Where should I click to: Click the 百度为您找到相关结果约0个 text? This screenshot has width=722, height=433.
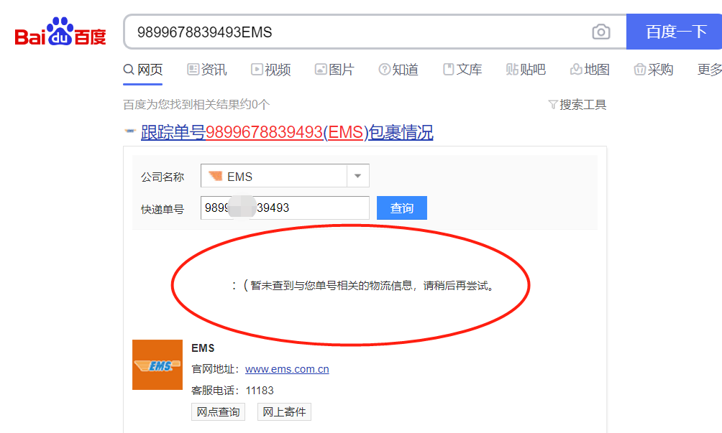pyautogui.click(x=196, y=105)
